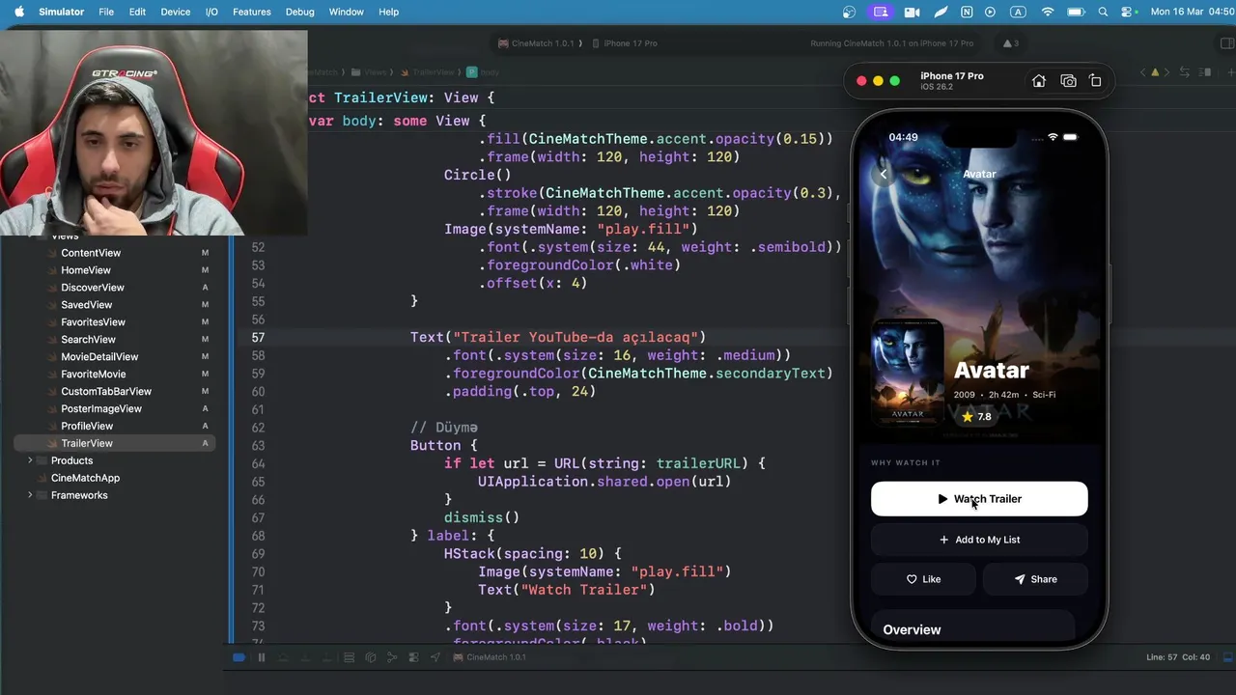This screenshot has height=695, width=1236.
Task: Like the Avatar movie
Action: (923, 579)
